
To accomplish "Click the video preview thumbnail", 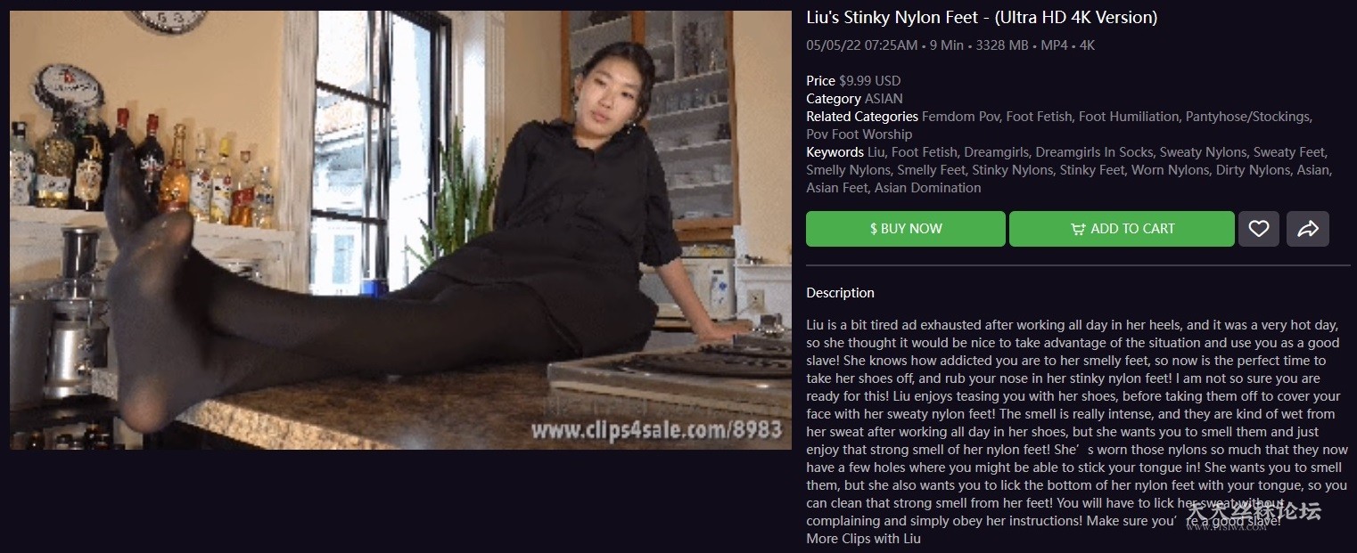I will 400,230.
